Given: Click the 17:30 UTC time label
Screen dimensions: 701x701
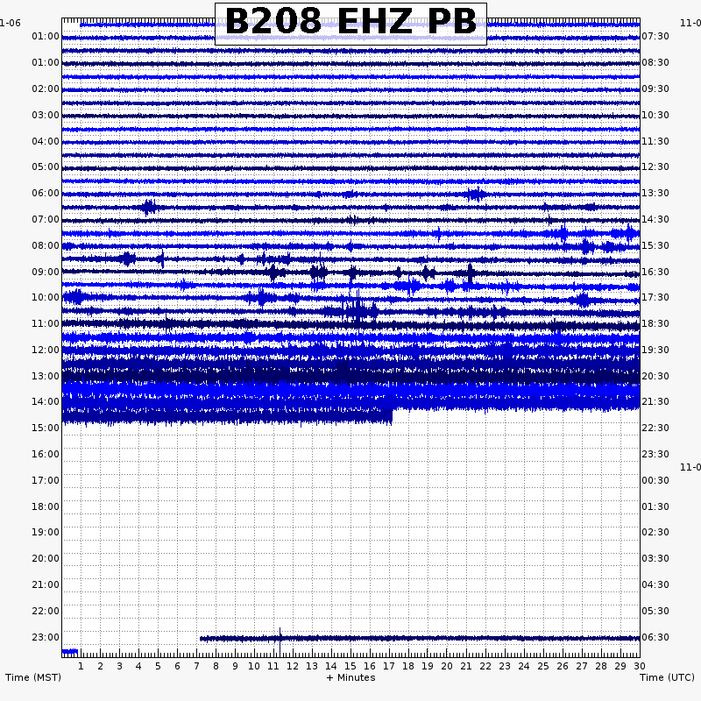Looking at the screenshot, I should [x=655, y=297].
